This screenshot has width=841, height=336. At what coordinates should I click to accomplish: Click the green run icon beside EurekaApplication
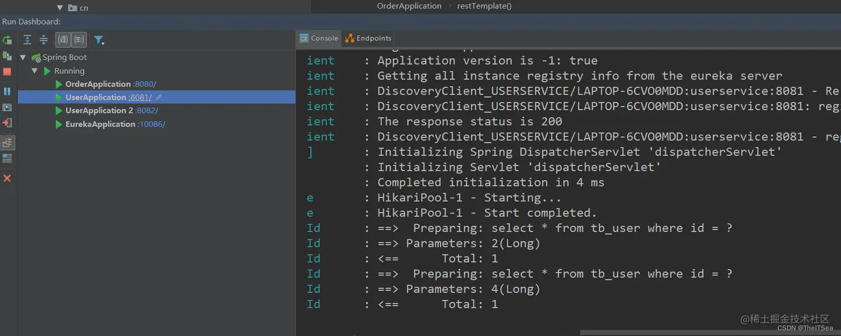[x=58, y=124]
